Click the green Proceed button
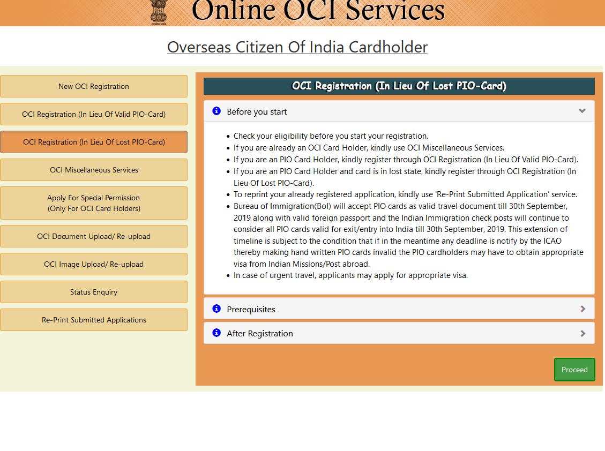605x451 pixels. pyautogui.click(x=574, y=370)
